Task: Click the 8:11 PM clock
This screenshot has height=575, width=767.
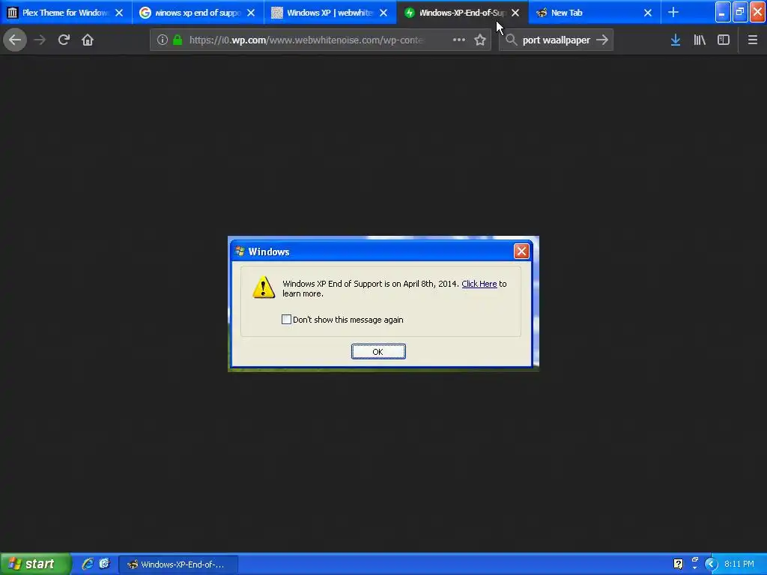Action: coord(739,564)
